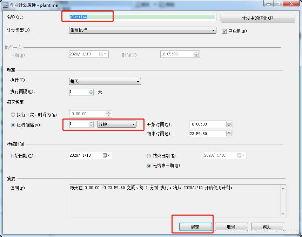Open help via the 帮助 button
The width and height of the screenshot is (302, 237).
click(x=268, y=227)
